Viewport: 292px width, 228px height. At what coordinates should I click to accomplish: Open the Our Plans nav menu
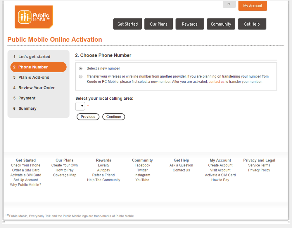[158, 24]
